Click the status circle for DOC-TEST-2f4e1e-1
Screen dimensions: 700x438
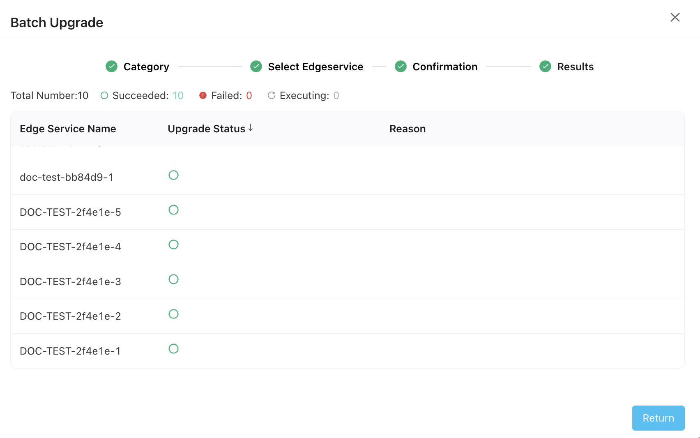pos(173,349)
